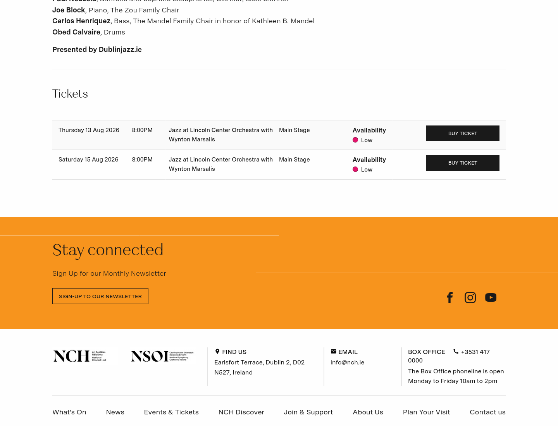Viewport: 558px width, 426px height.
Task: Click the Email envelope icon
Action: tap(333, 352)
